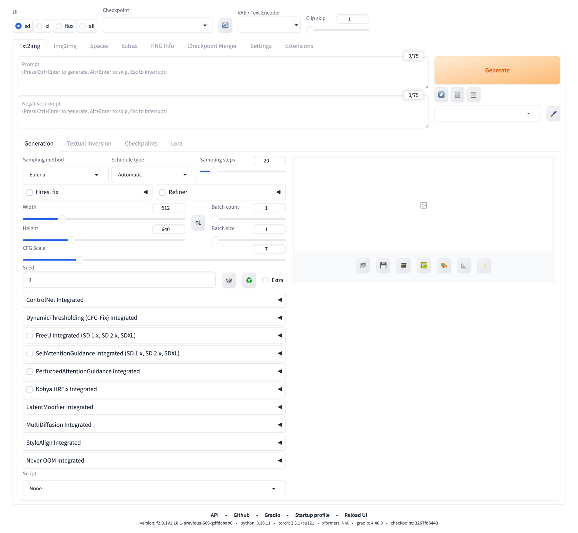Click the zip archive save icon
The width and height of the screenshot is (578, 533).
[x=403, y=265]
